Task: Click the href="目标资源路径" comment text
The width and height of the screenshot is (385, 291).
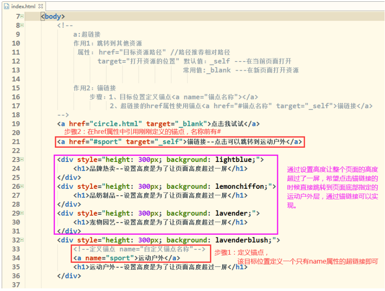Action: 133,52
